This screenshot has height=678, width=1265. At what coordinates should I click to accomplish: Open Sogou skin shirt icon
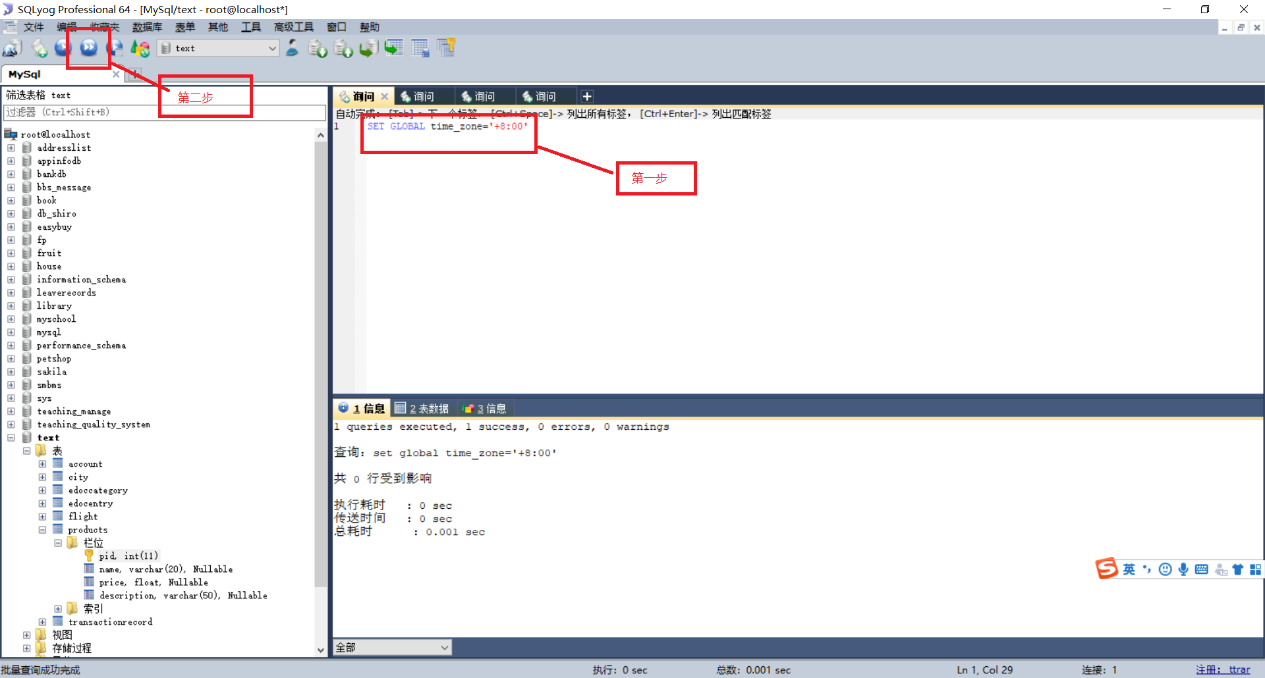tap(1237, 569)
